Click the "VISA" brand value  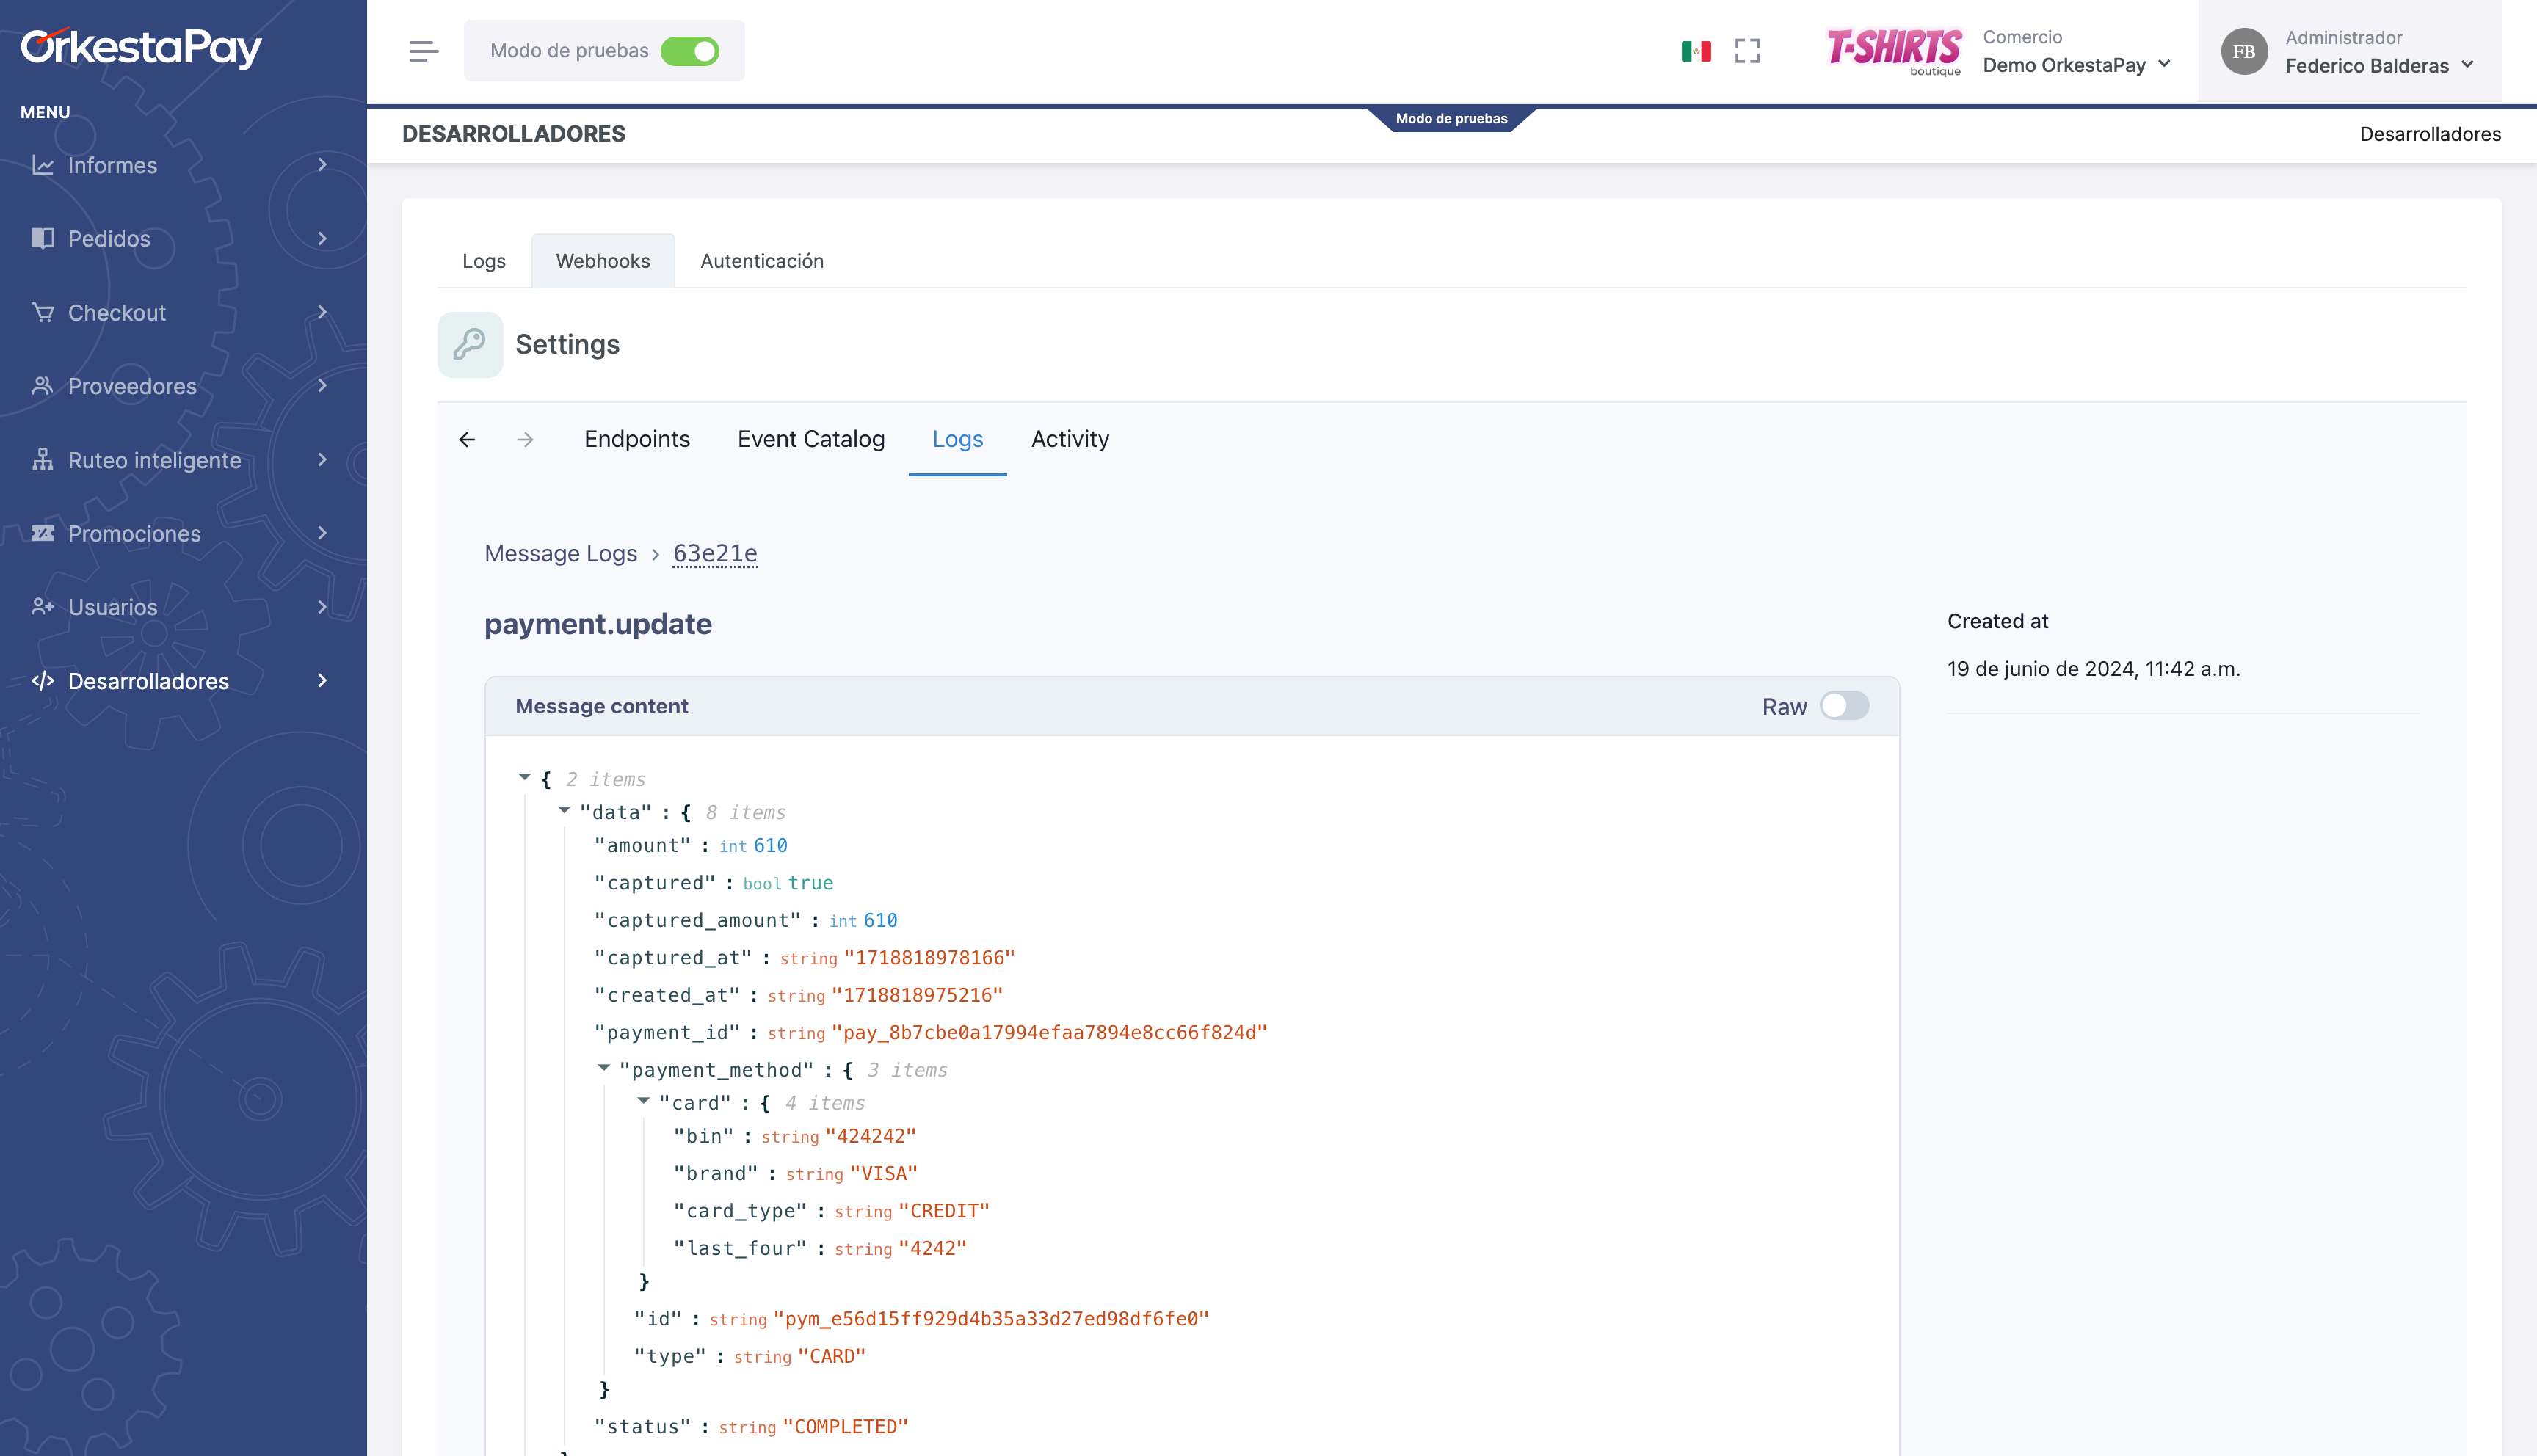[x=884, y=1174]
